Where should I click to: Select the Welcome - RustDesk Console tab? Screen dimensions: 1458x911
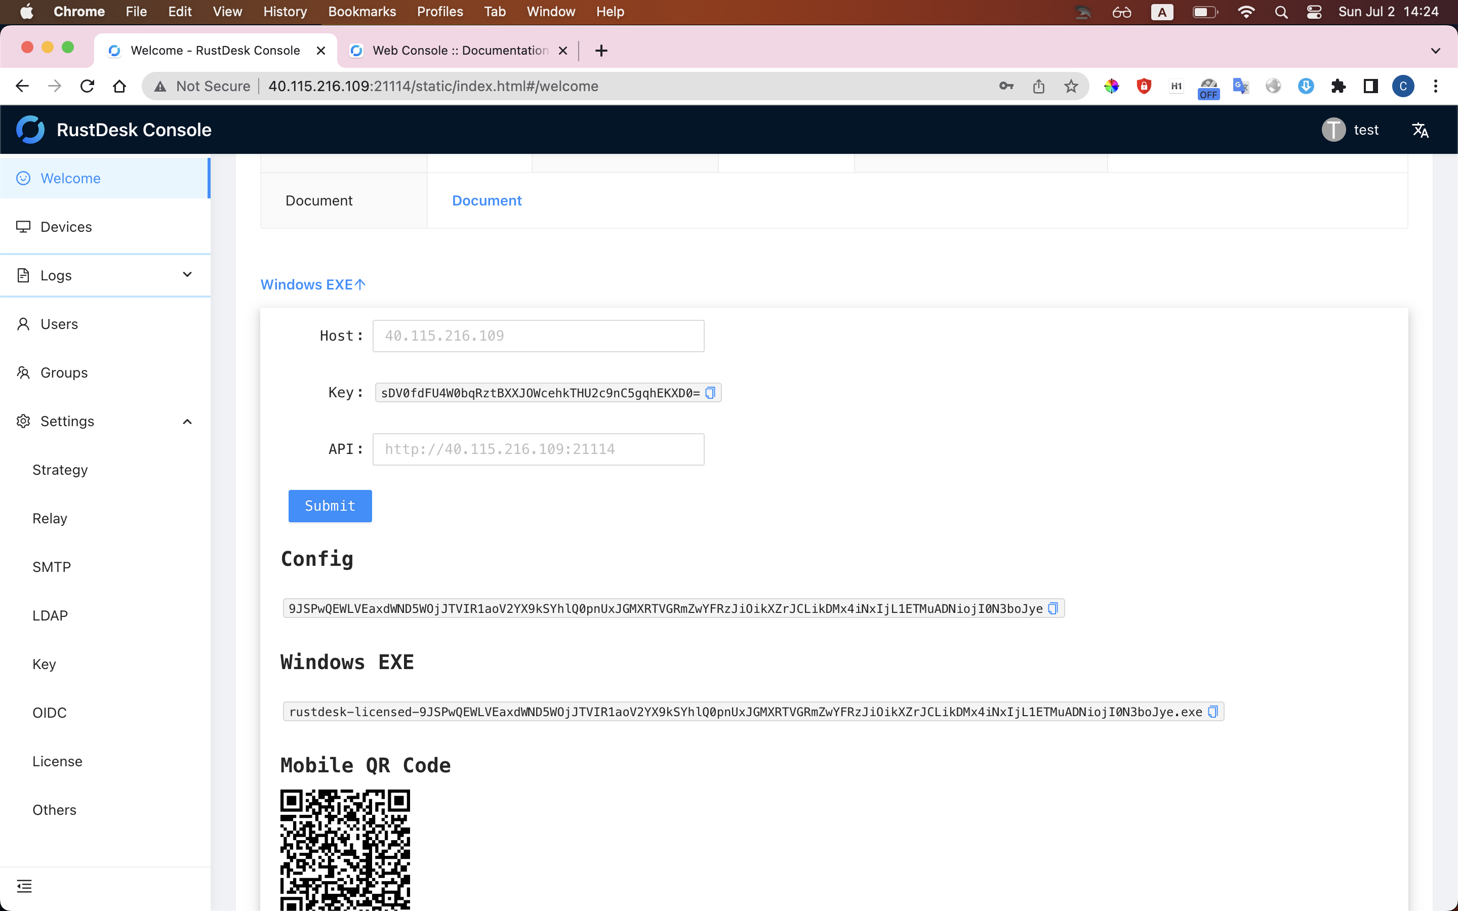pos(215,51)
